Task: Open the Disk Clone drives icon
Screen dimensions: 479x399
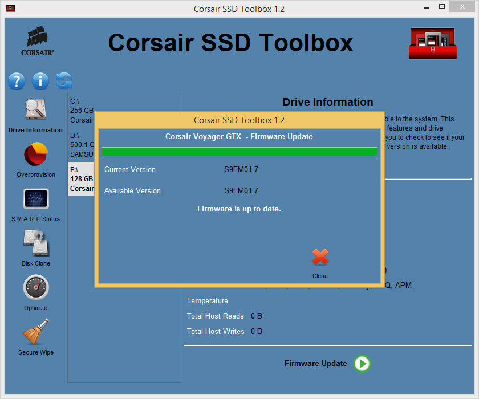Action: [x=36, y=243]
